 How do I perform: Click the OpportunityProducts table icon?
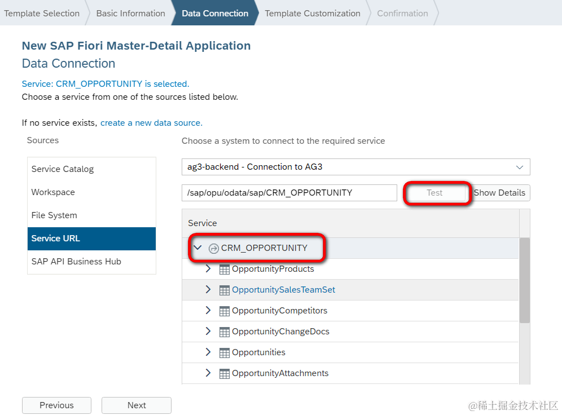(x=225, y=270)
